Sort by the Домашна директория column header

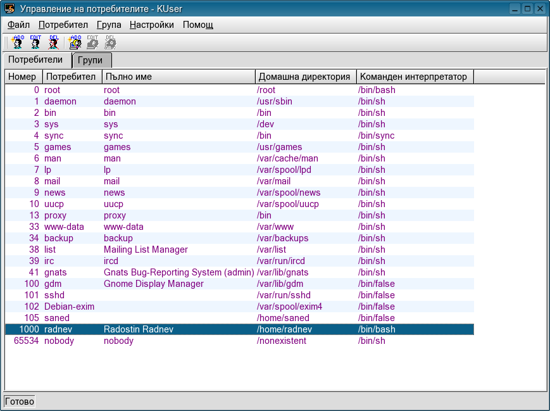[x=306, y=77]
